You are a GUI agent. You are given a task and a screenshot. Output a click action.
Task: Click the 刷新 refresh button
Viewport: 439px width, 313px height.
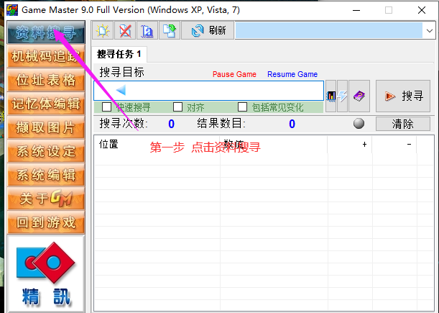point(208,30)
